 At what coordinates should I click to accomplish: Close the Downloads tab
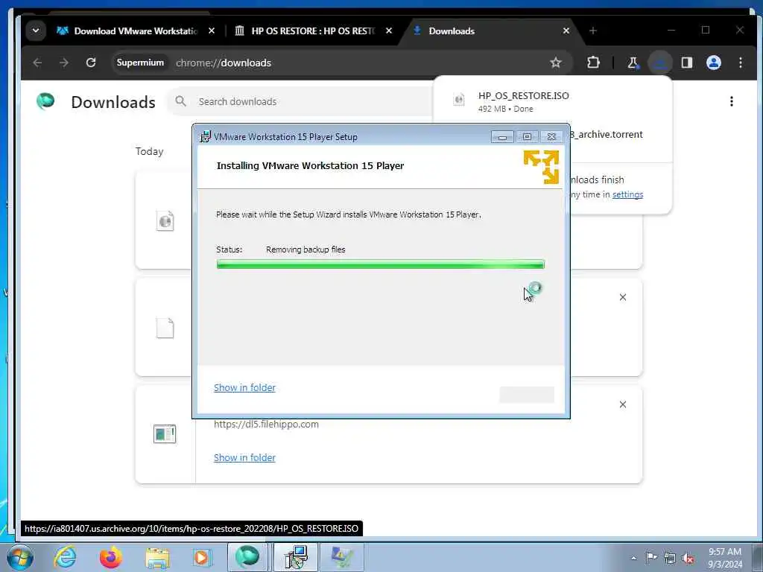click(x=566, y=31)
